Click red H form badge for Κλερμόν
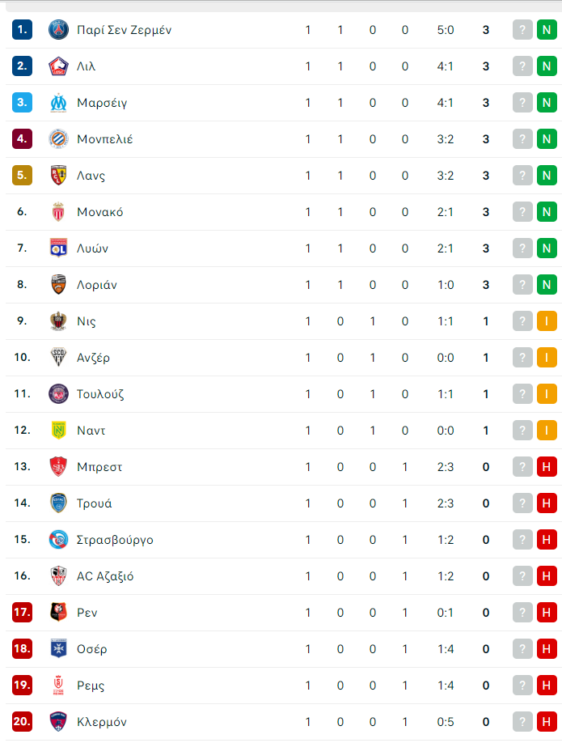Screen dimensions: 562x743 547,722
